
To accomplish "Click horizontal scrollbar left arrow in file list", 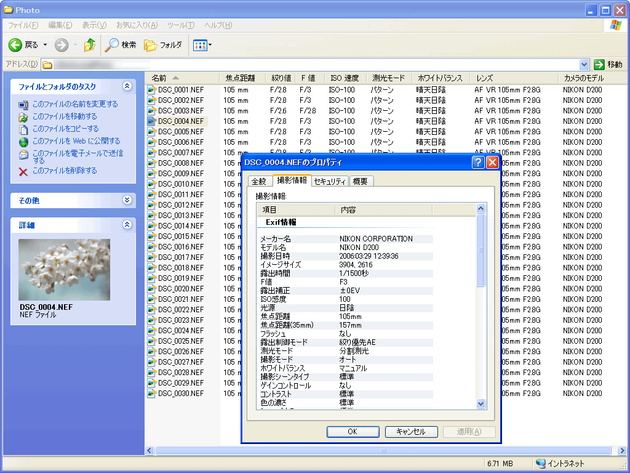I will tap(150, 450).
